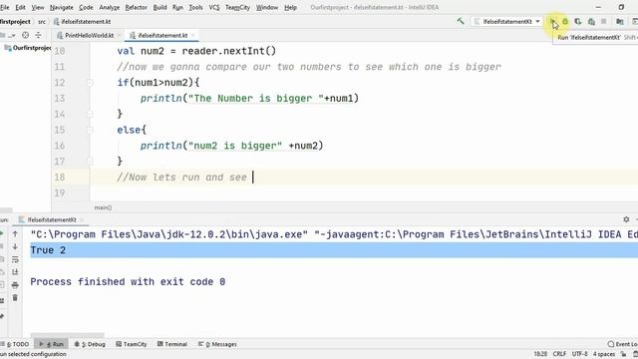The width and height of the screenshot is (638, 359).
Task: Click the Print icon in Run console
Action: click(x=15, y=285)
